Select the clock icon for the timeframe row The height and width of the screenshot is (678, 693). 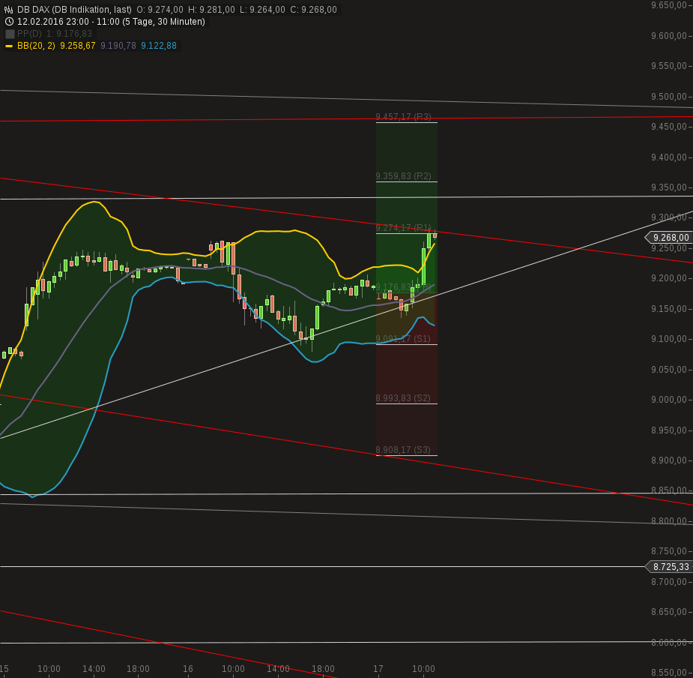tap(9, 22)
